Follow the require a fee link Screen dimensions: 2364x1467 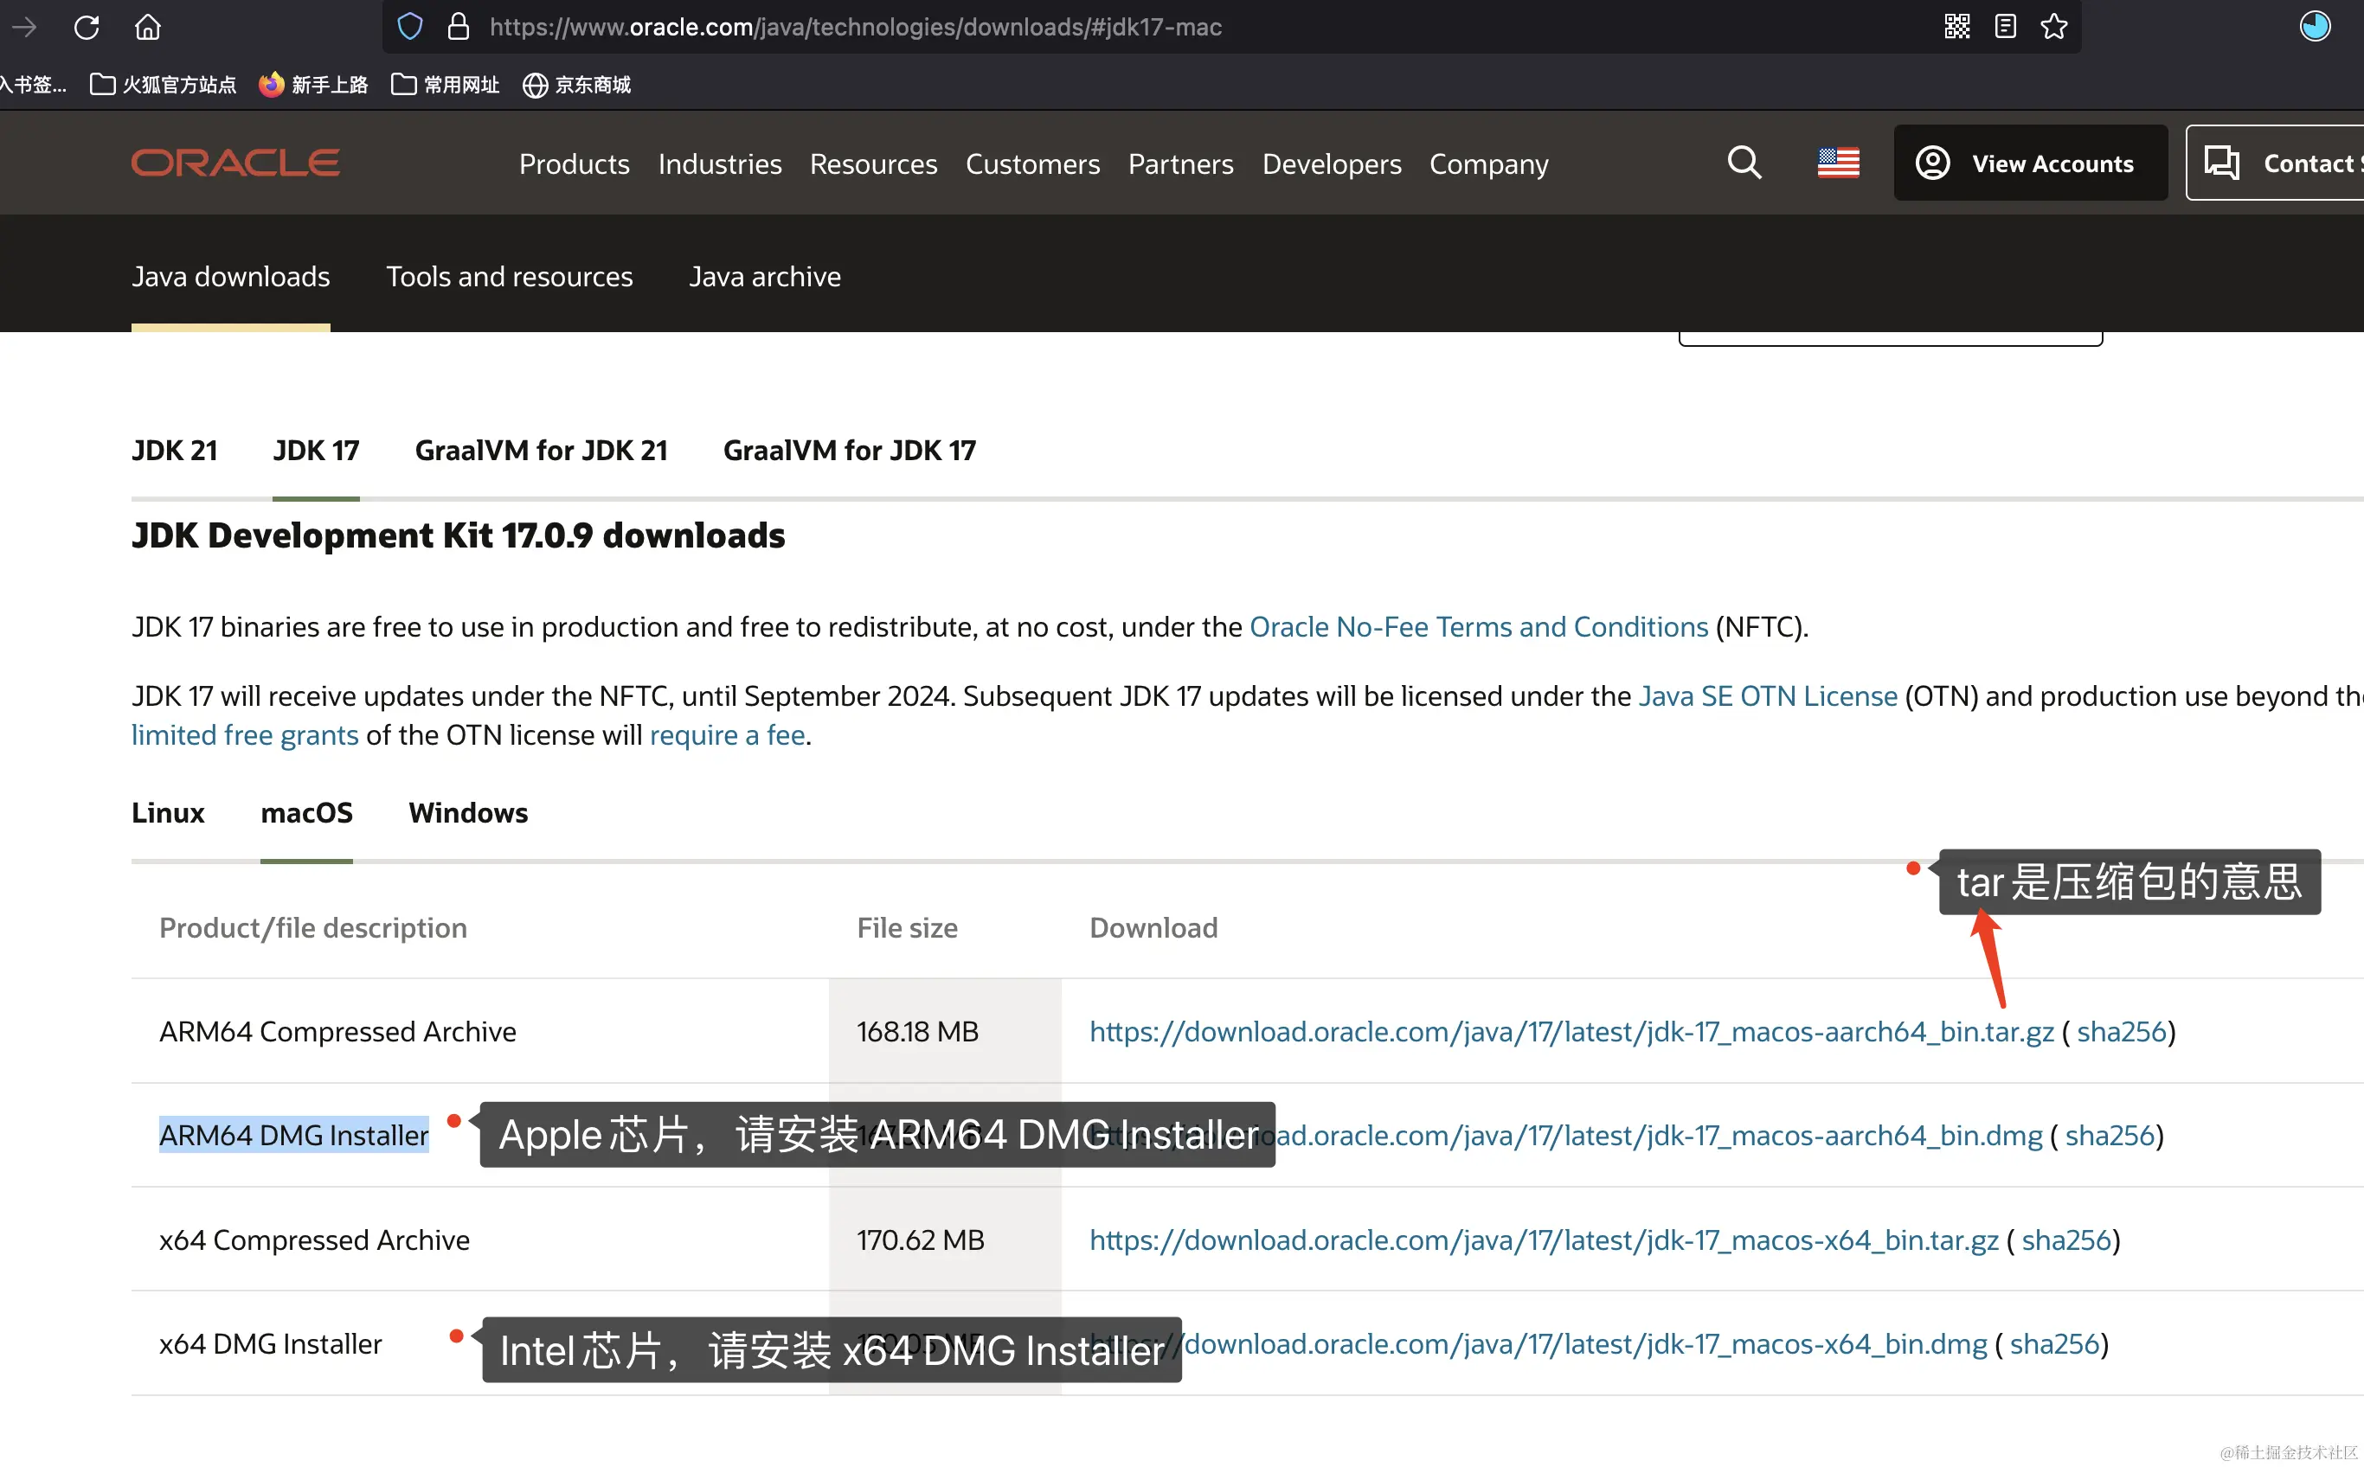click(x=727, y=735)
